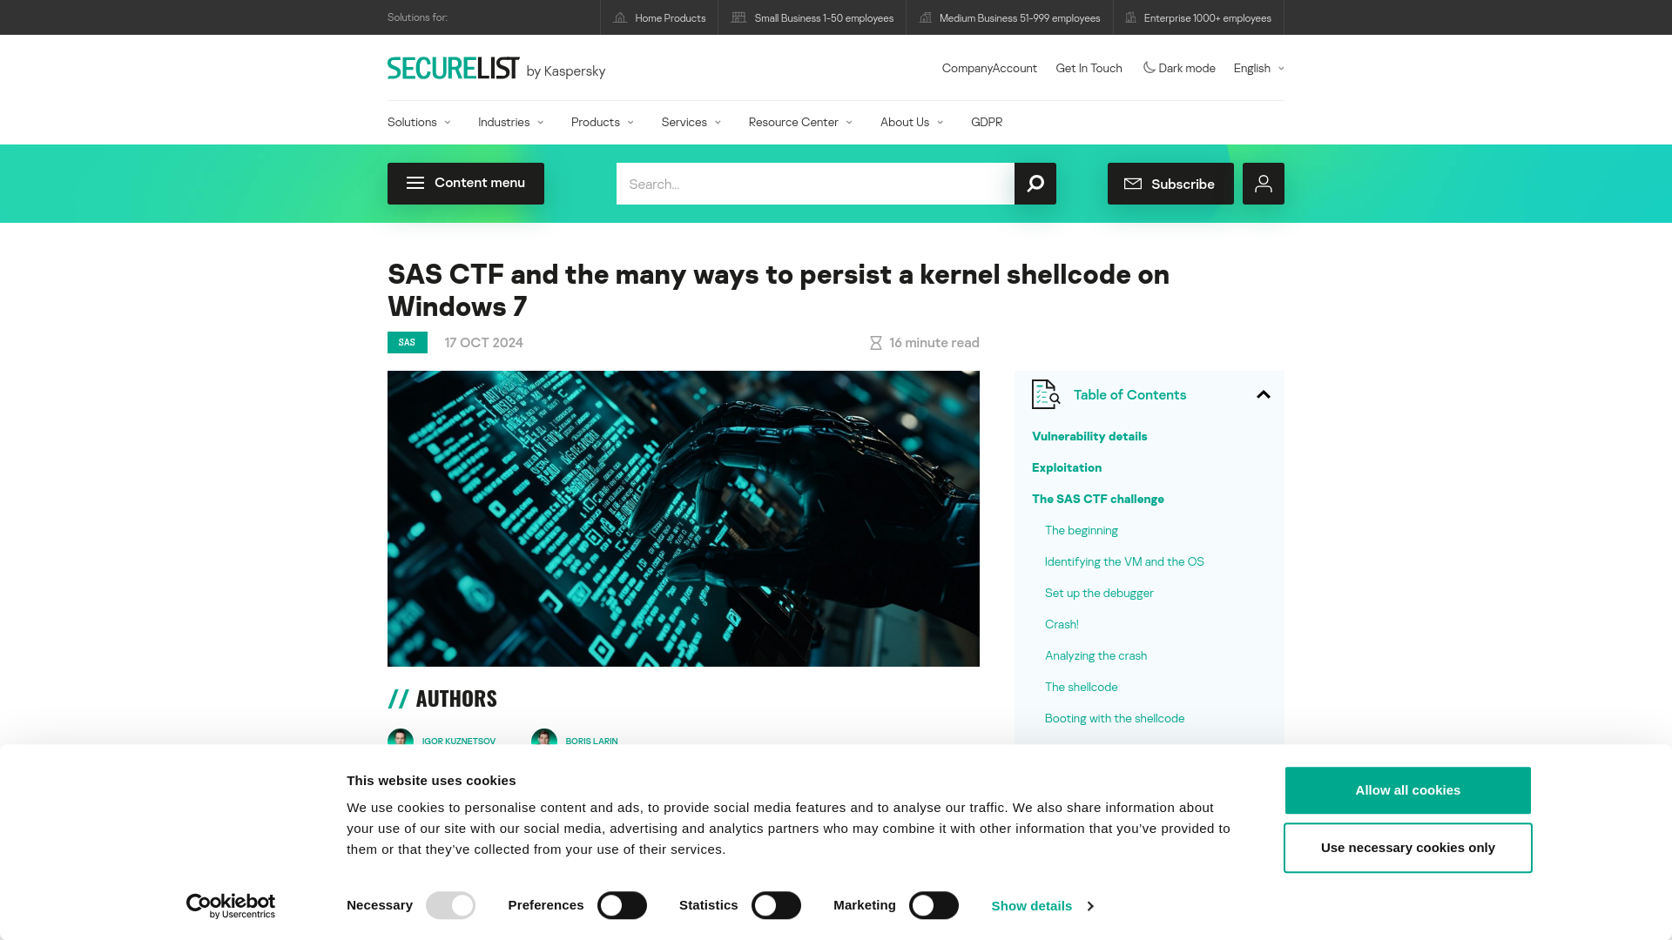This screenshot has width=1672, height=940.
Task: Toggle the Necessary cookies switch
Action: coord(450,905)
